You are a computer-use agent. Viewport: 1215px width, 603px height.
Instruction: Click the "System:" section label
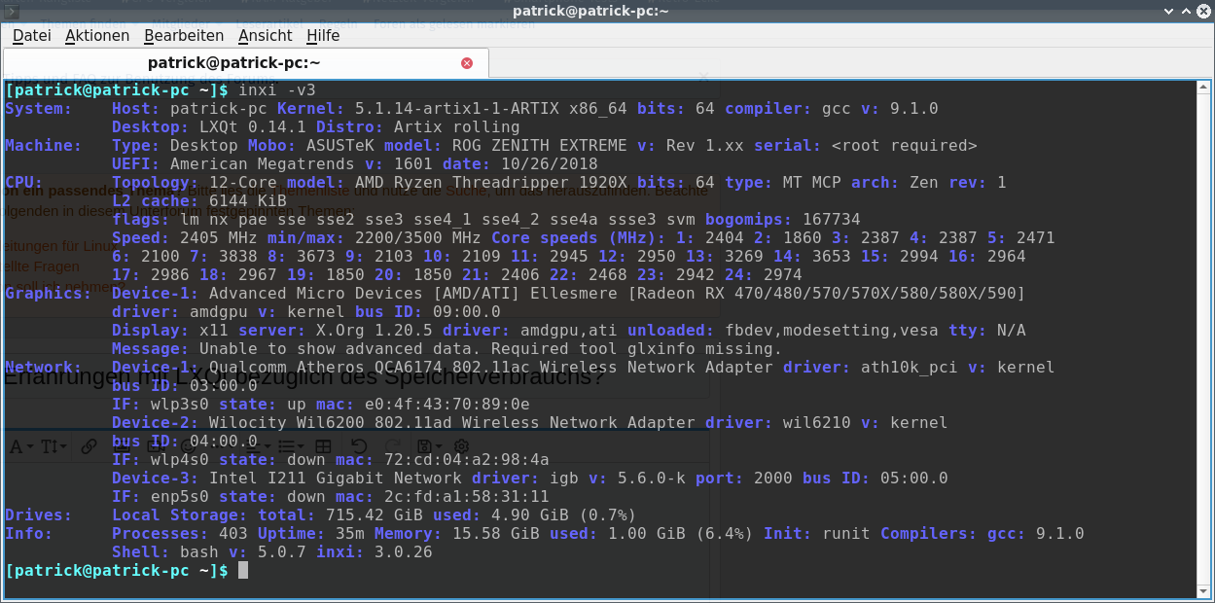coord(39,108)
